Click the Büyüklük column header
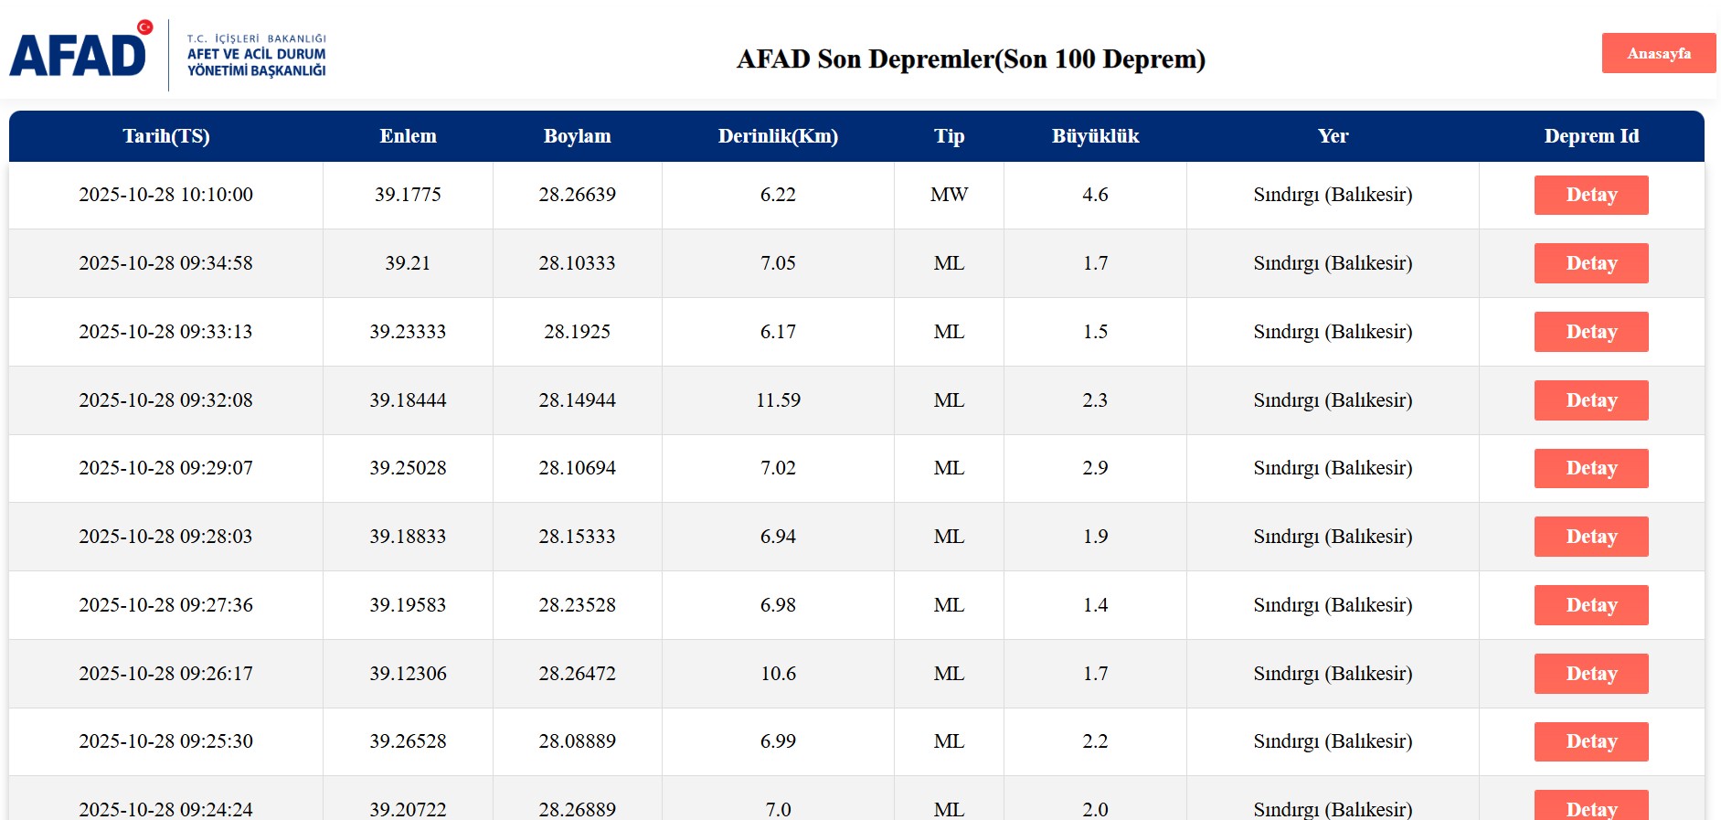This screenshot has width=1721, height=820. tap(1095, 136)
